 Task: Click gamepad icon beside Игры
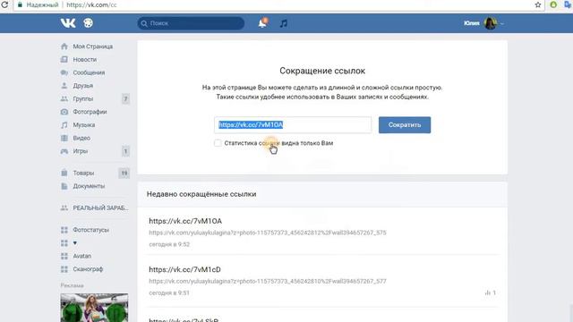pyautogui.click(x=64, y=151)
